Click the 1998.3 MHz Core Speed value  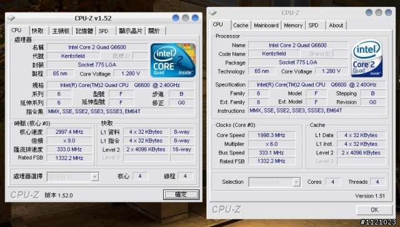[x=271, y=135]
